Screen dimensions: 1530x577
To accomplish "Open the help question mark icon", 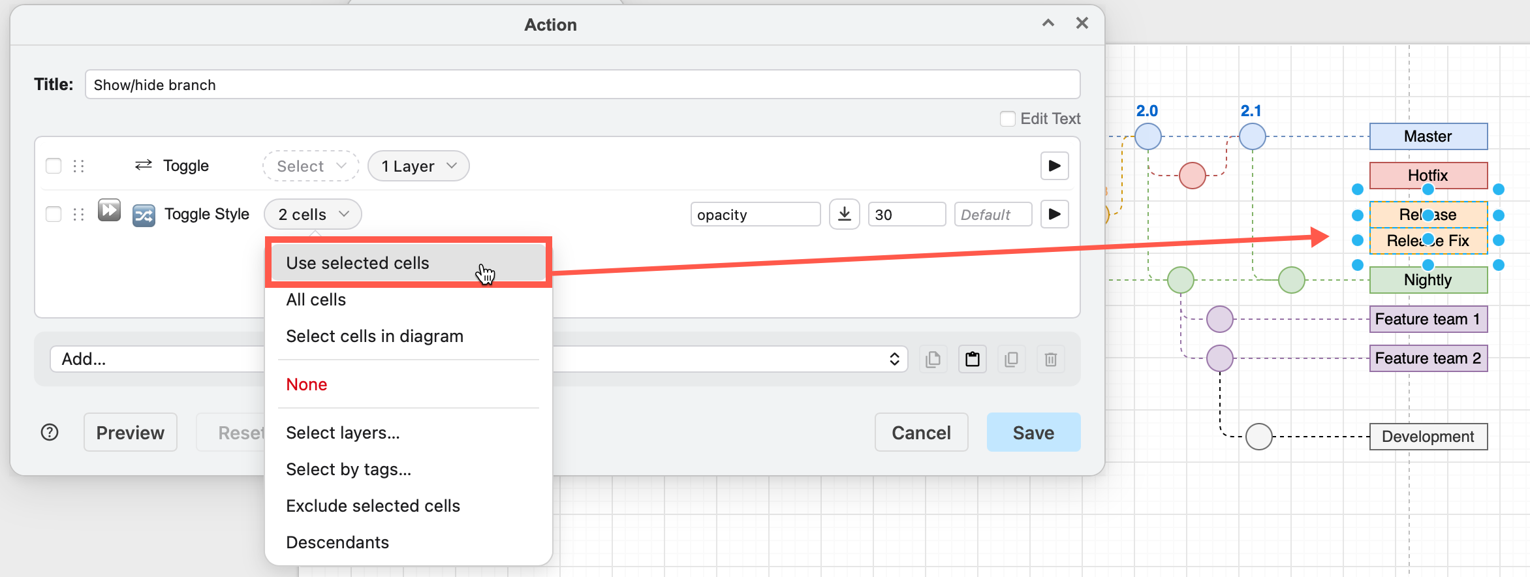I will point(50,432).
